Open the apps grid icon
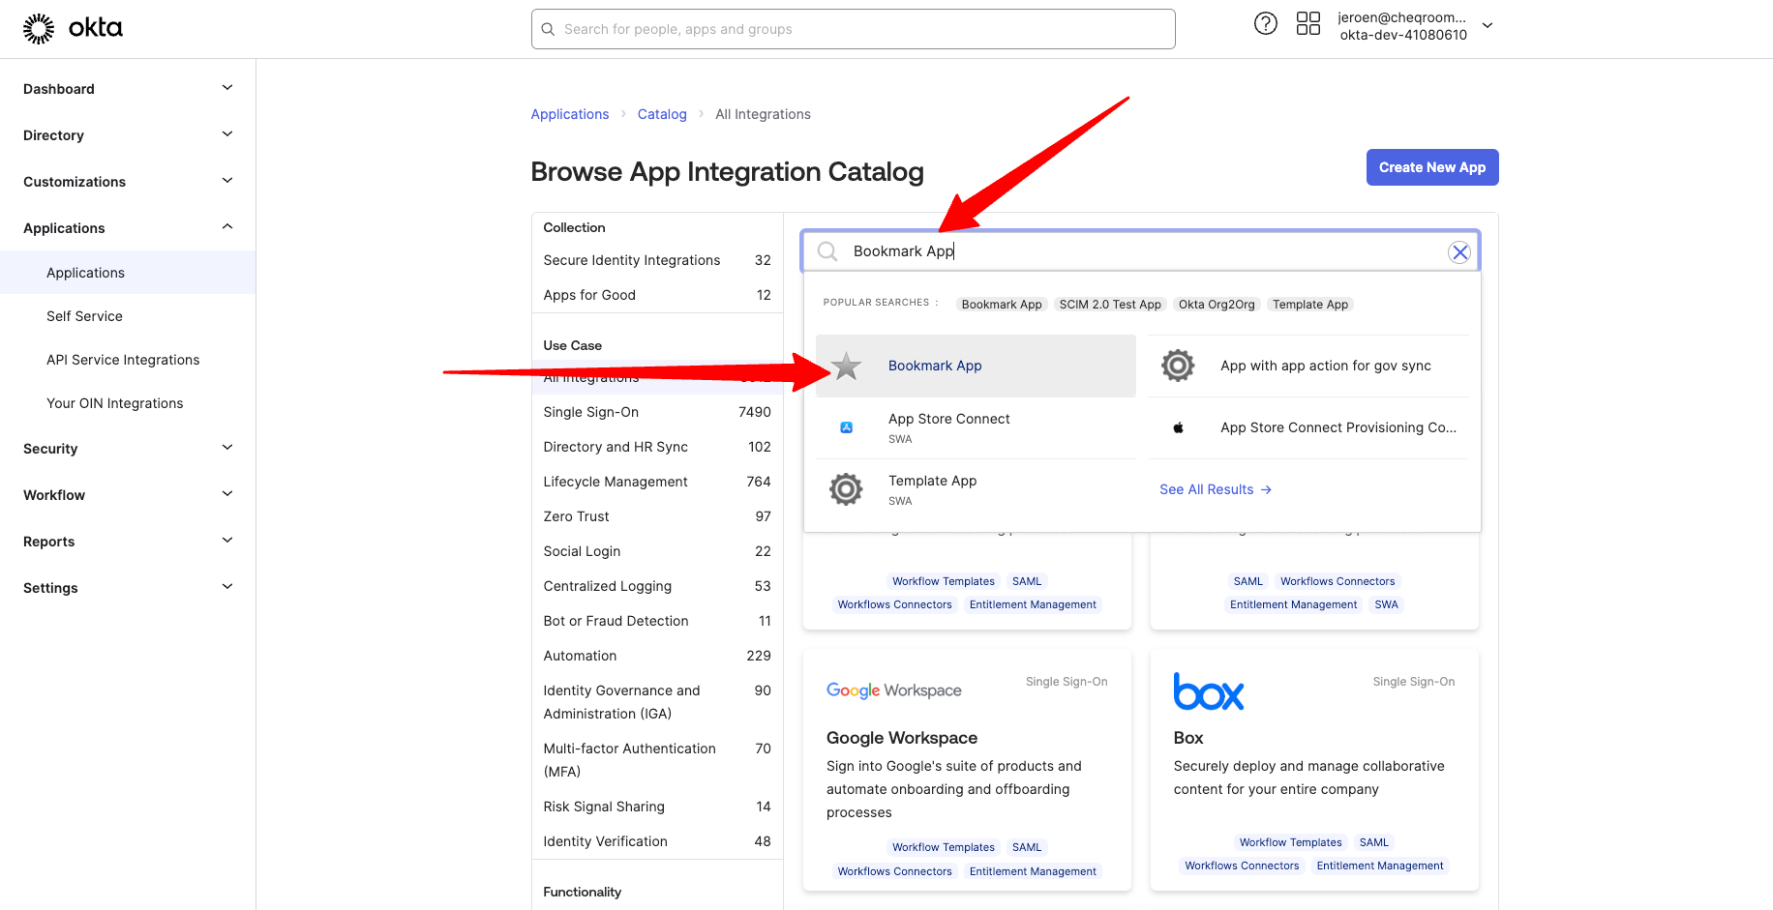The image size is (1773, 910). 1307,24
